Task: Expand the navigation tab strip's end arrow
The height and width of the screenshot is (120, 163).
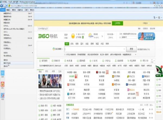Action: [x=154, y=61]
